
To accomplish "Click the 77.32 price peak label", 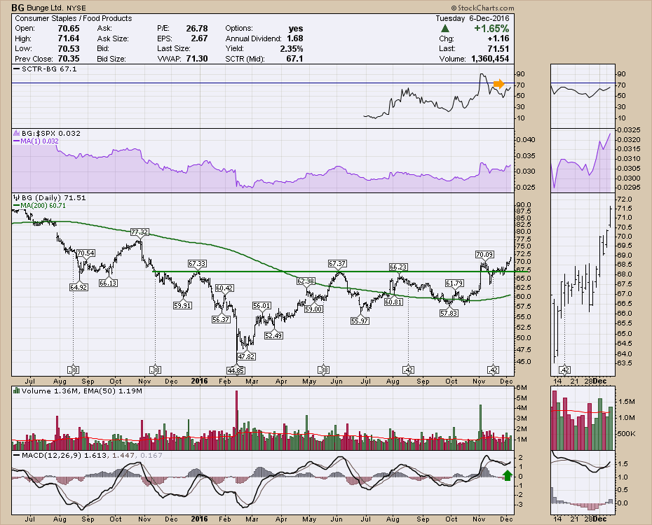I will 140,232.
